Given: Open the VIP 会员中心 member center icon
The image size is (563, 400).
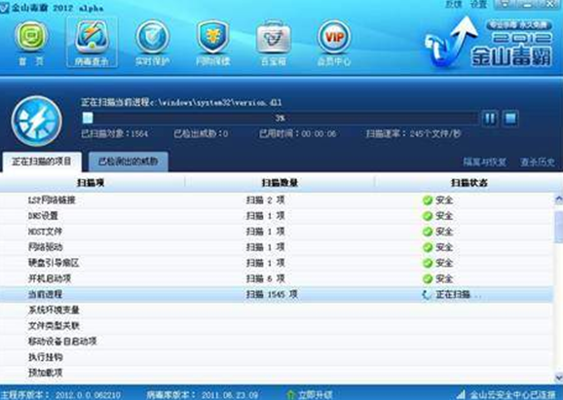Looking at the screenshot, I should pyautogui.click(x=334, y=37).
